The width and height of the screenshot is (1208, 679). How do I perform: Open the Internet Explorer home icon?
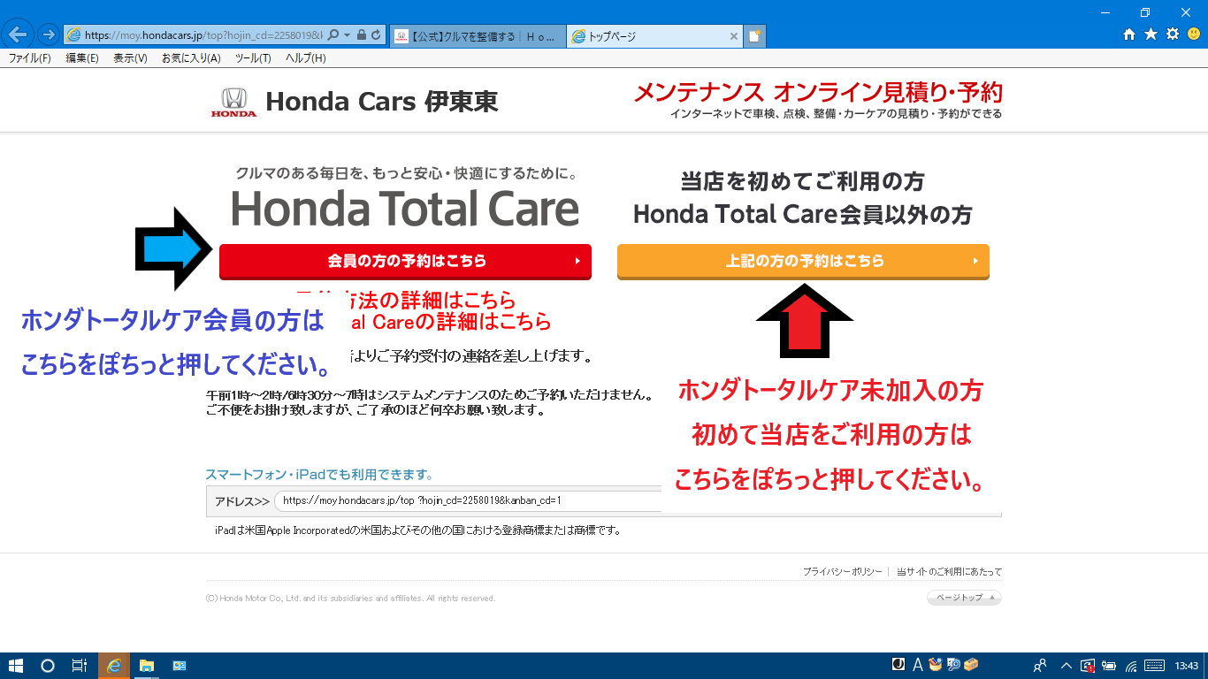[x=1129, y=34]
